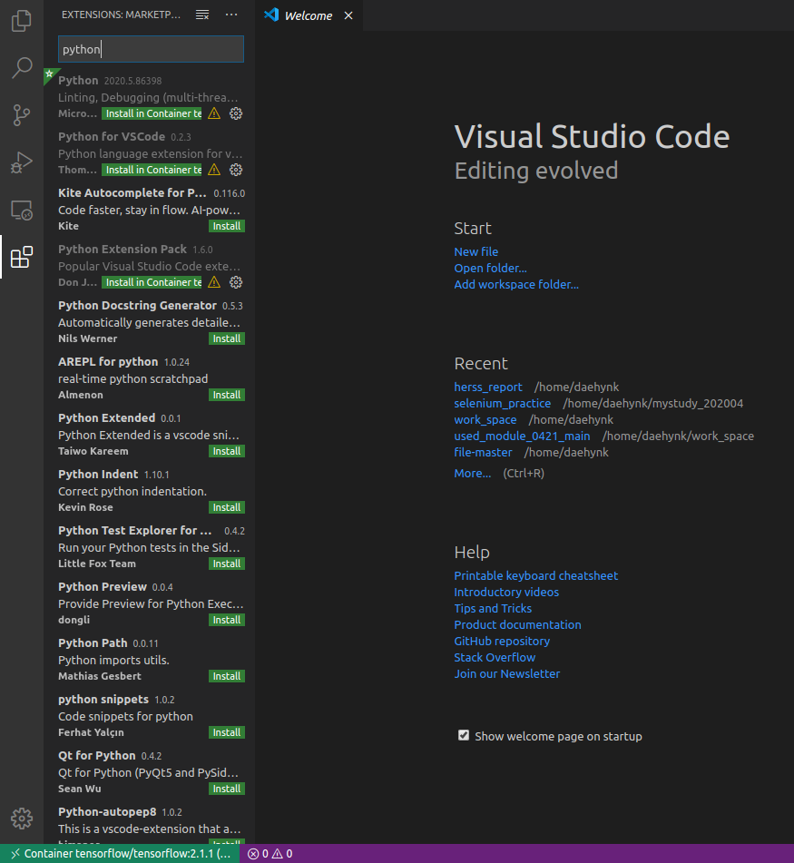Open Printable keyboard cheatsheet link
Viewport: 794px width, 863px height.
click(536, 575)
